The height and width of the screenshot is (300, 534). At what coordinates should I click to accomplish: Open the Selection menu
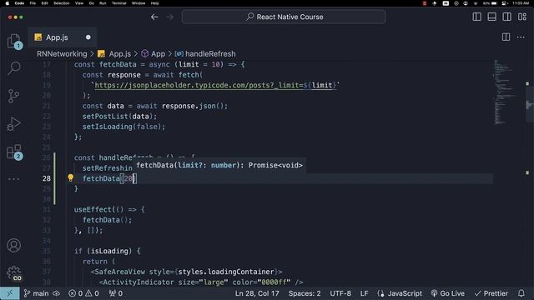coord(62,3)
